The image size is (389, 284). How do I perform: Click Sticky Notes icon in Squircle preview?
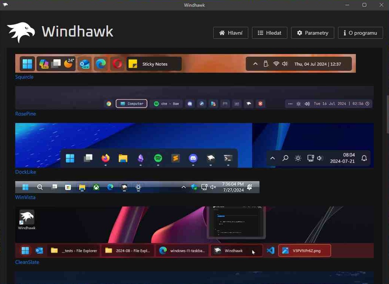point(133,64)
